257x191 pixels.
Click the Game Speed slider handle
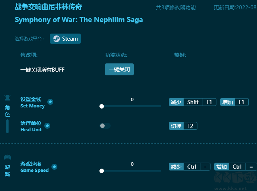102,171
